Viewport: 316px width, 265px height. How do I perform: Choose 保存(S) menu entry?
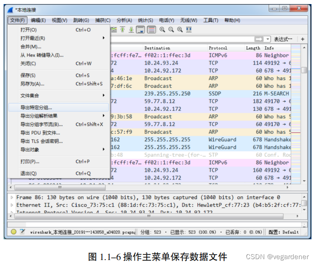coord(59,75)
